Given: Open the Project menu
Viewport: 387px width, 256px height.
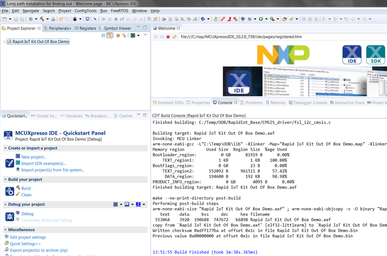Looking at the screenshot, I should (65, 11).
